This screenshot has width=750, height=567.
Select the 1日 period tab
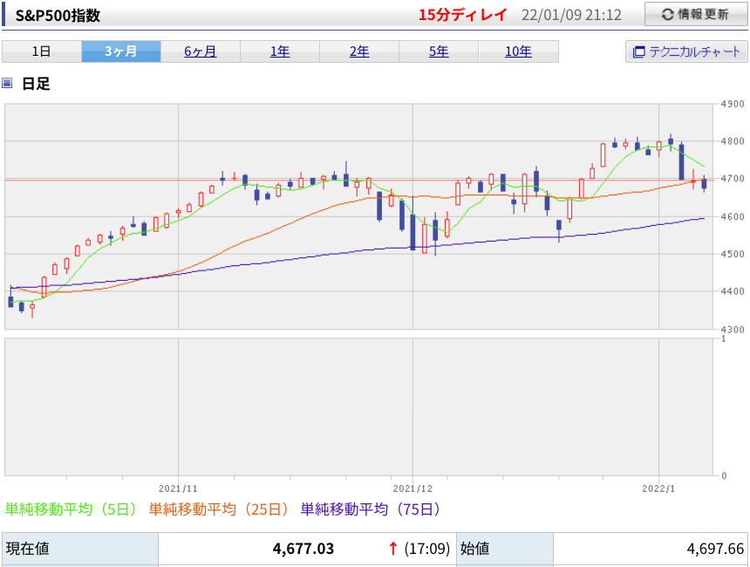click(x=42, y=51)
